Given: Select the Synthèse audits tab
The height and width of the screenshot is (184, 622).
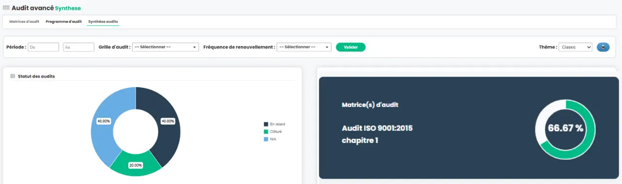Looking at the screenshot, I should [103, 22].
